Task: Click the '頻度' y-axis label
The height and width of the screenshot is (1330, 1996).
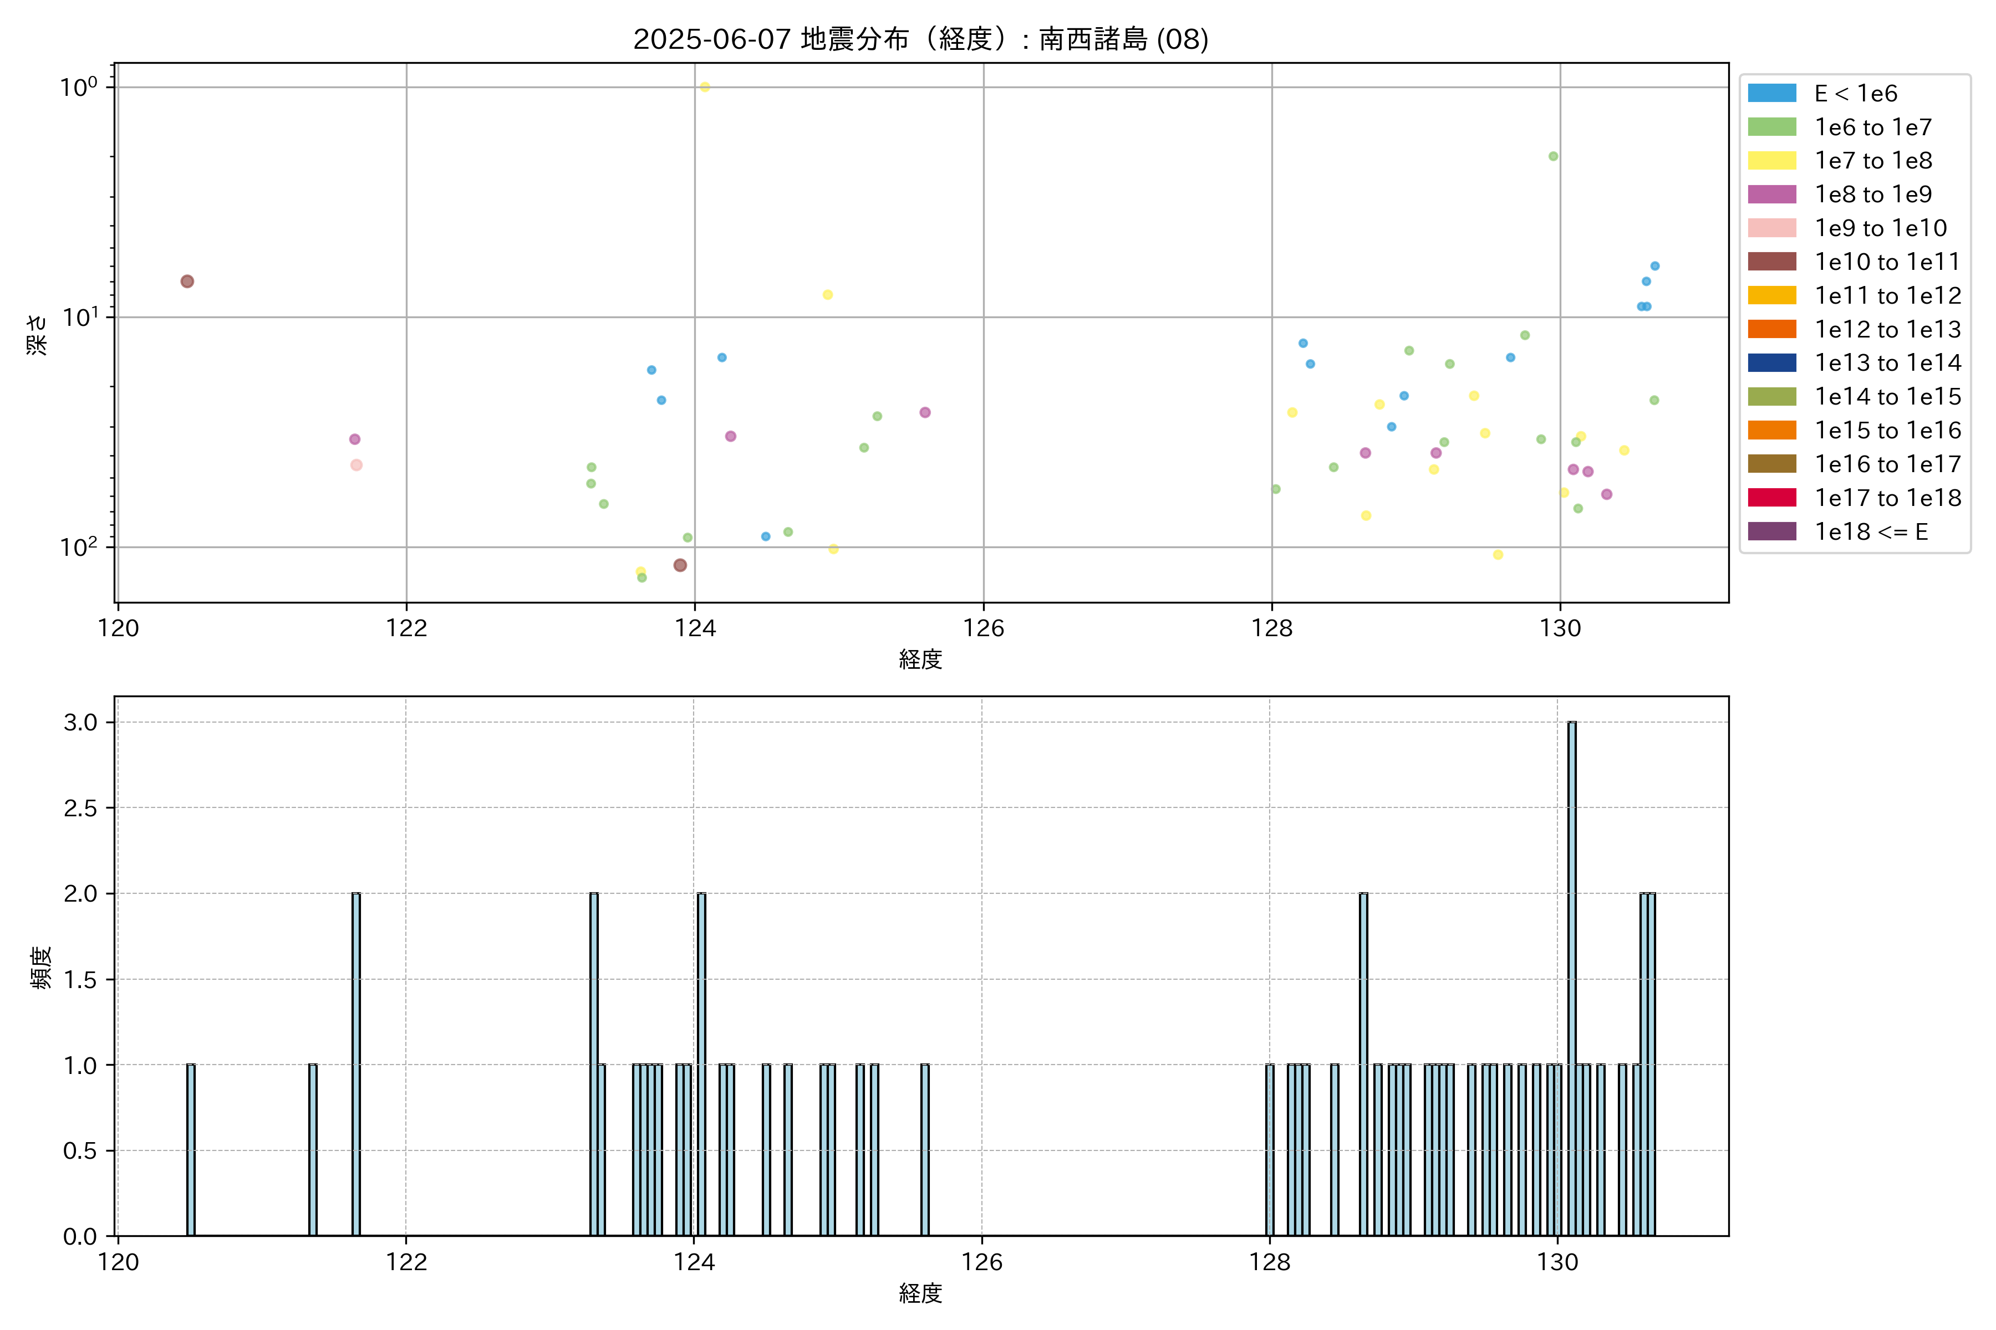Action: coord(40,967)
